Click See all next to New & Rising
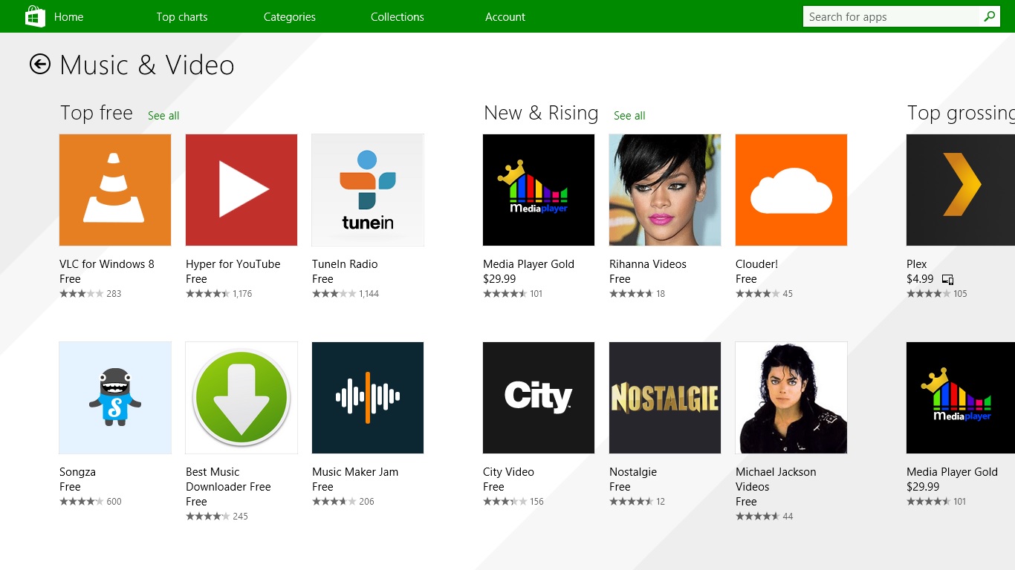 (629, 115)
